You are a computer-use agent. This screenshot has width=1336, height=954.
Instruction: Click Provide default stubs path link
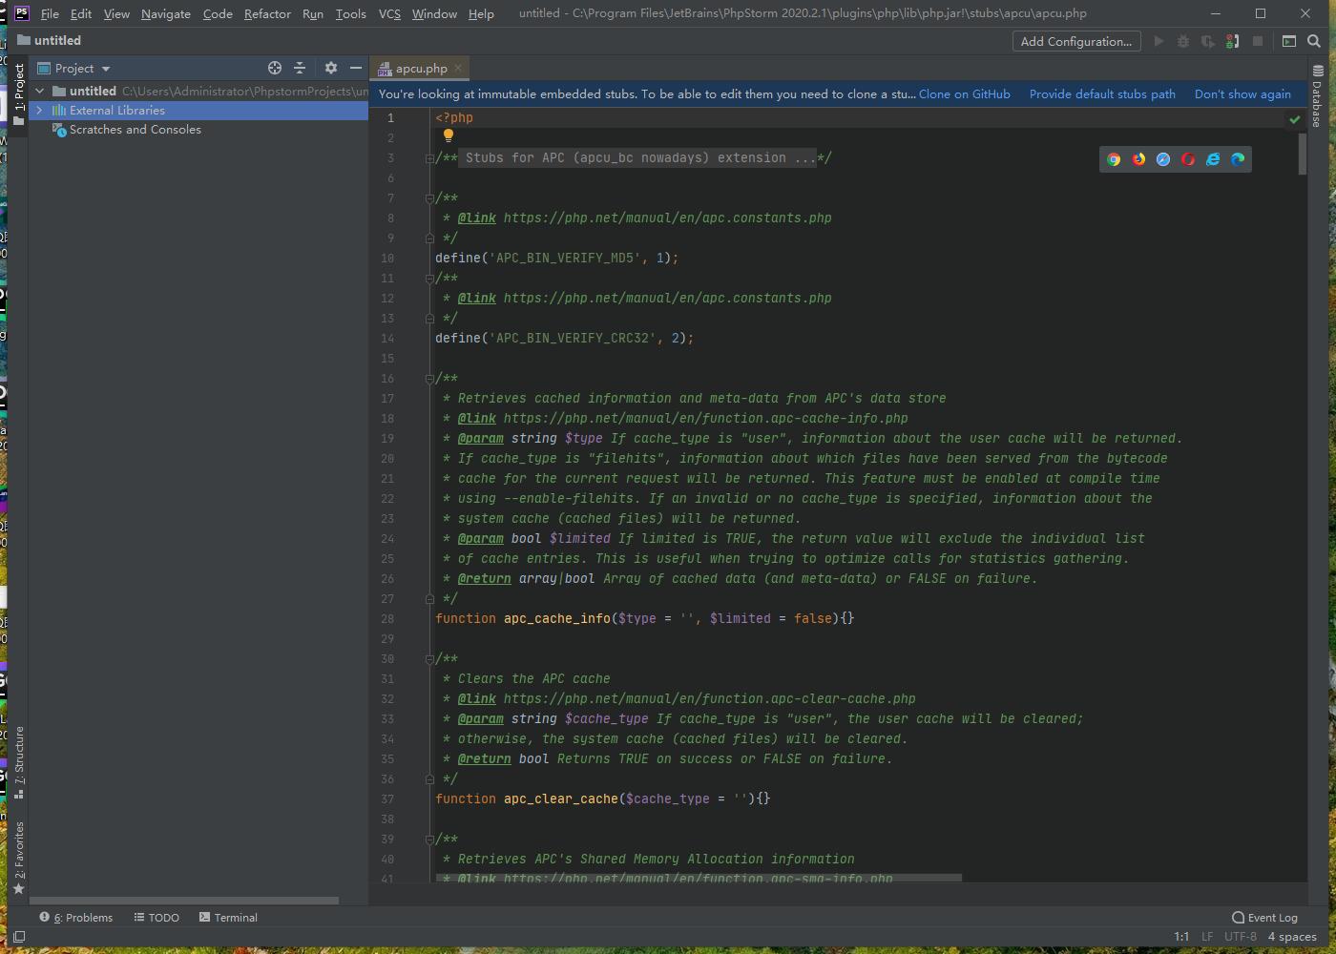click(x=1102, y=94)
